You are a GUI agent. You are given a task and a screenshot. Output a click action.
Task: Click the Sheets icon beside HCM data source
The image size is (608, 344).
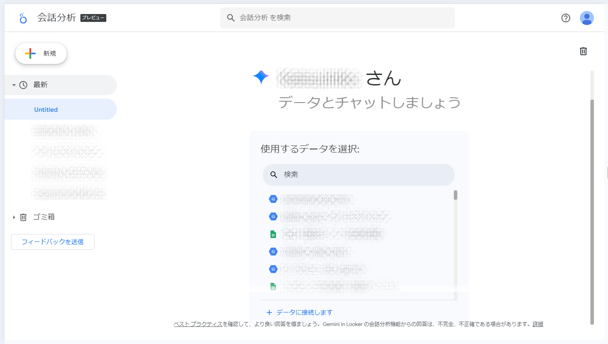[273, 234]
